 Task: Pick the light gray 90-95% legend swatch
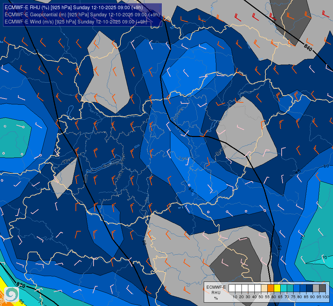coord(316,288)
